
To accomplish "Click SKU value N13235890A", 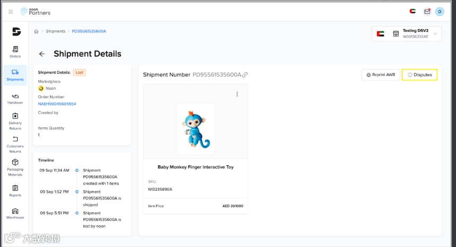I will click(160, 189).
